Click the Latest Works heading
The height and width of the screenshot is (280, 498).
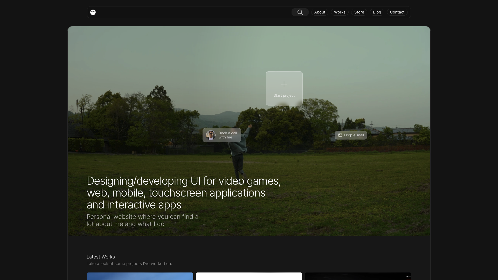point(101,257)
